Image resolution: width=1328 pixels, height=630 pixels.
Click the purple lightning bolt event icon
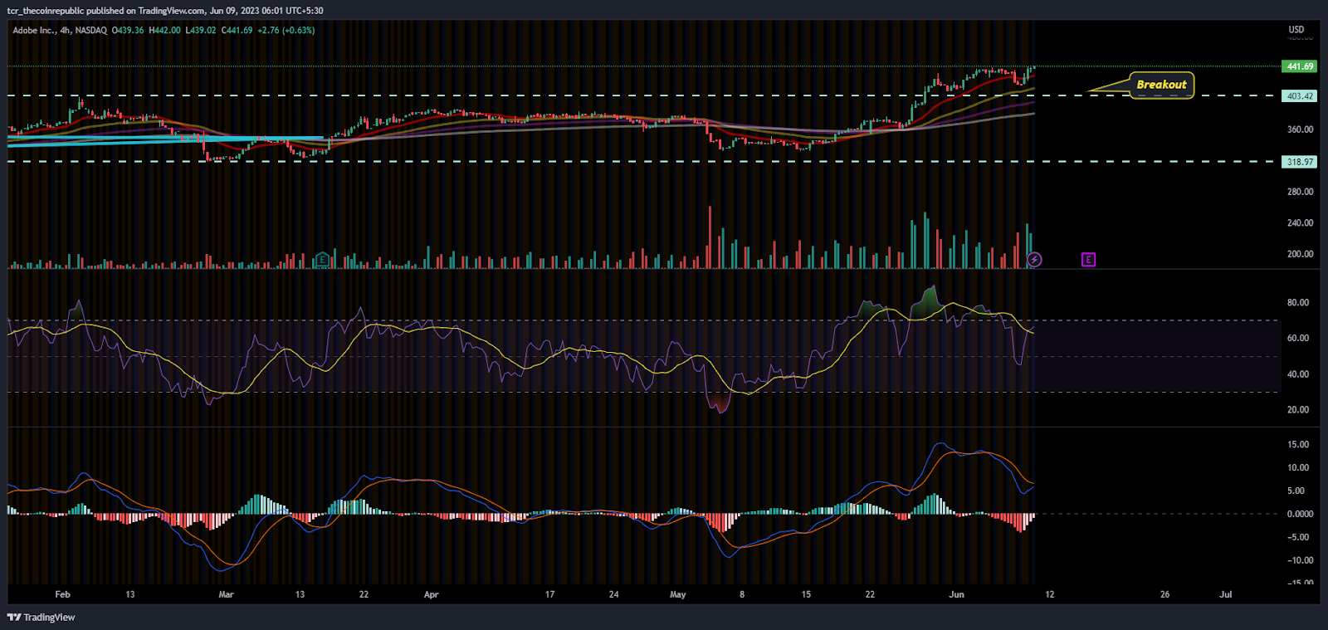(x=1034, y=260)
